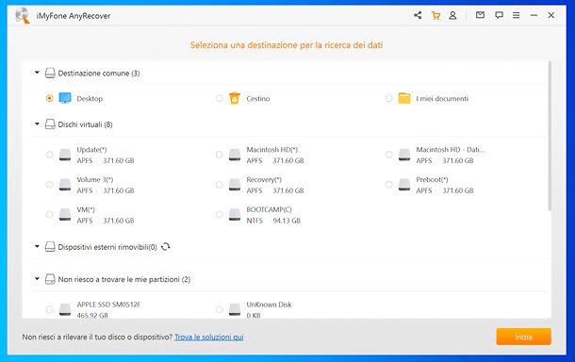The image size is (575, 362).
Task: Click disk icon beside Destinazione comune header
Action: pos(50,73)
